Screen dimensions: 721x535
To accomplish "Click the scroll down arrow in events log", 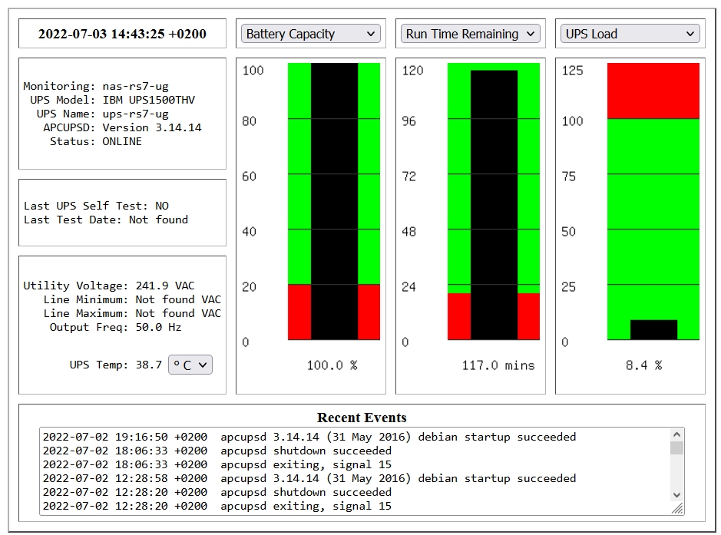I will [x=677, y=495].
